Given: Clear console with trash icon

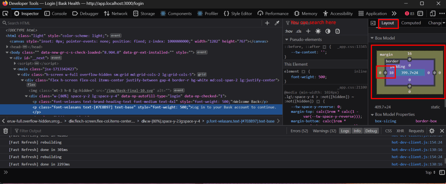Looking at the screenshot, I should pyautogui.click(x=6, y=131).
